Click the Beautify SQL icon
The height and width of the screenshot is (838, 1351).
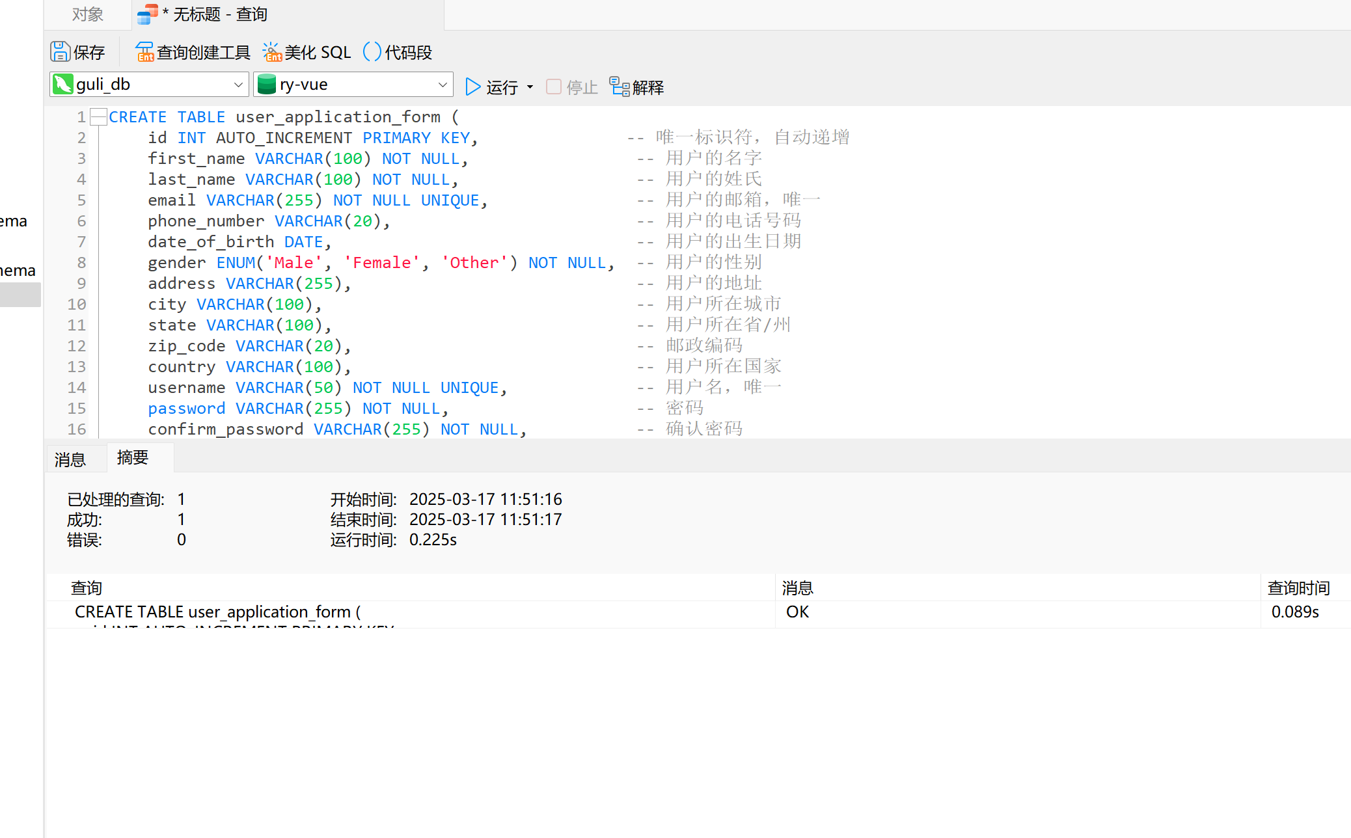coord(272,52)
